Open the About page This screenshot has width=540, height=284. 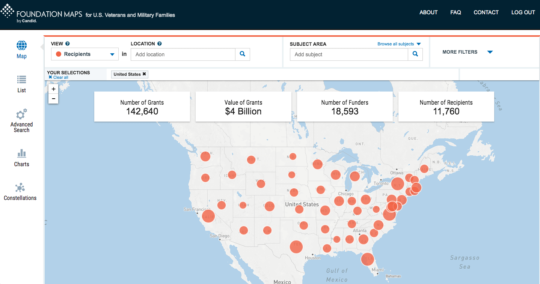428,12
